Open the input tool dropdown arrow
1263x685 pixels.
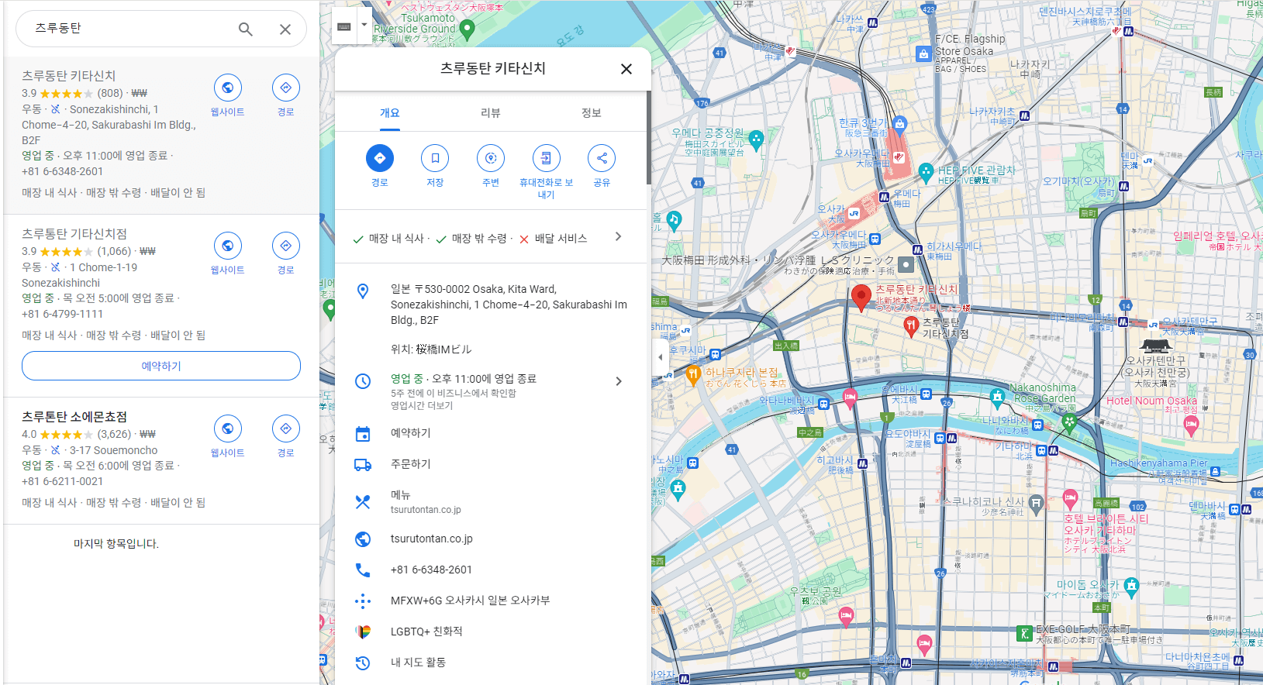coord(364,26)
